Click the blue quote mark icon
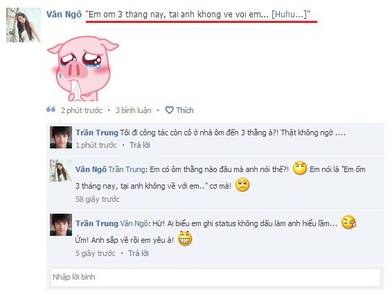Image resolution: width=390 pixels, height=290 pixels. [x=51, y=109]
